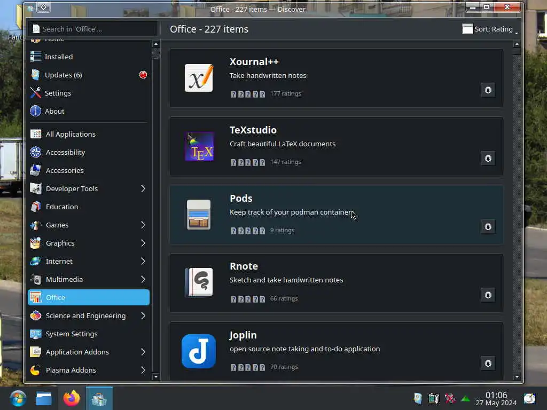Open the file manager in taskbar
Viewport: 547px width, 410px height.
point(44,398)
